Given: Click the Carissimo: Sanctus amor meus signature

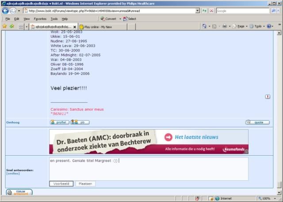Looking at the screenshot, I should [x=77, y=109].
